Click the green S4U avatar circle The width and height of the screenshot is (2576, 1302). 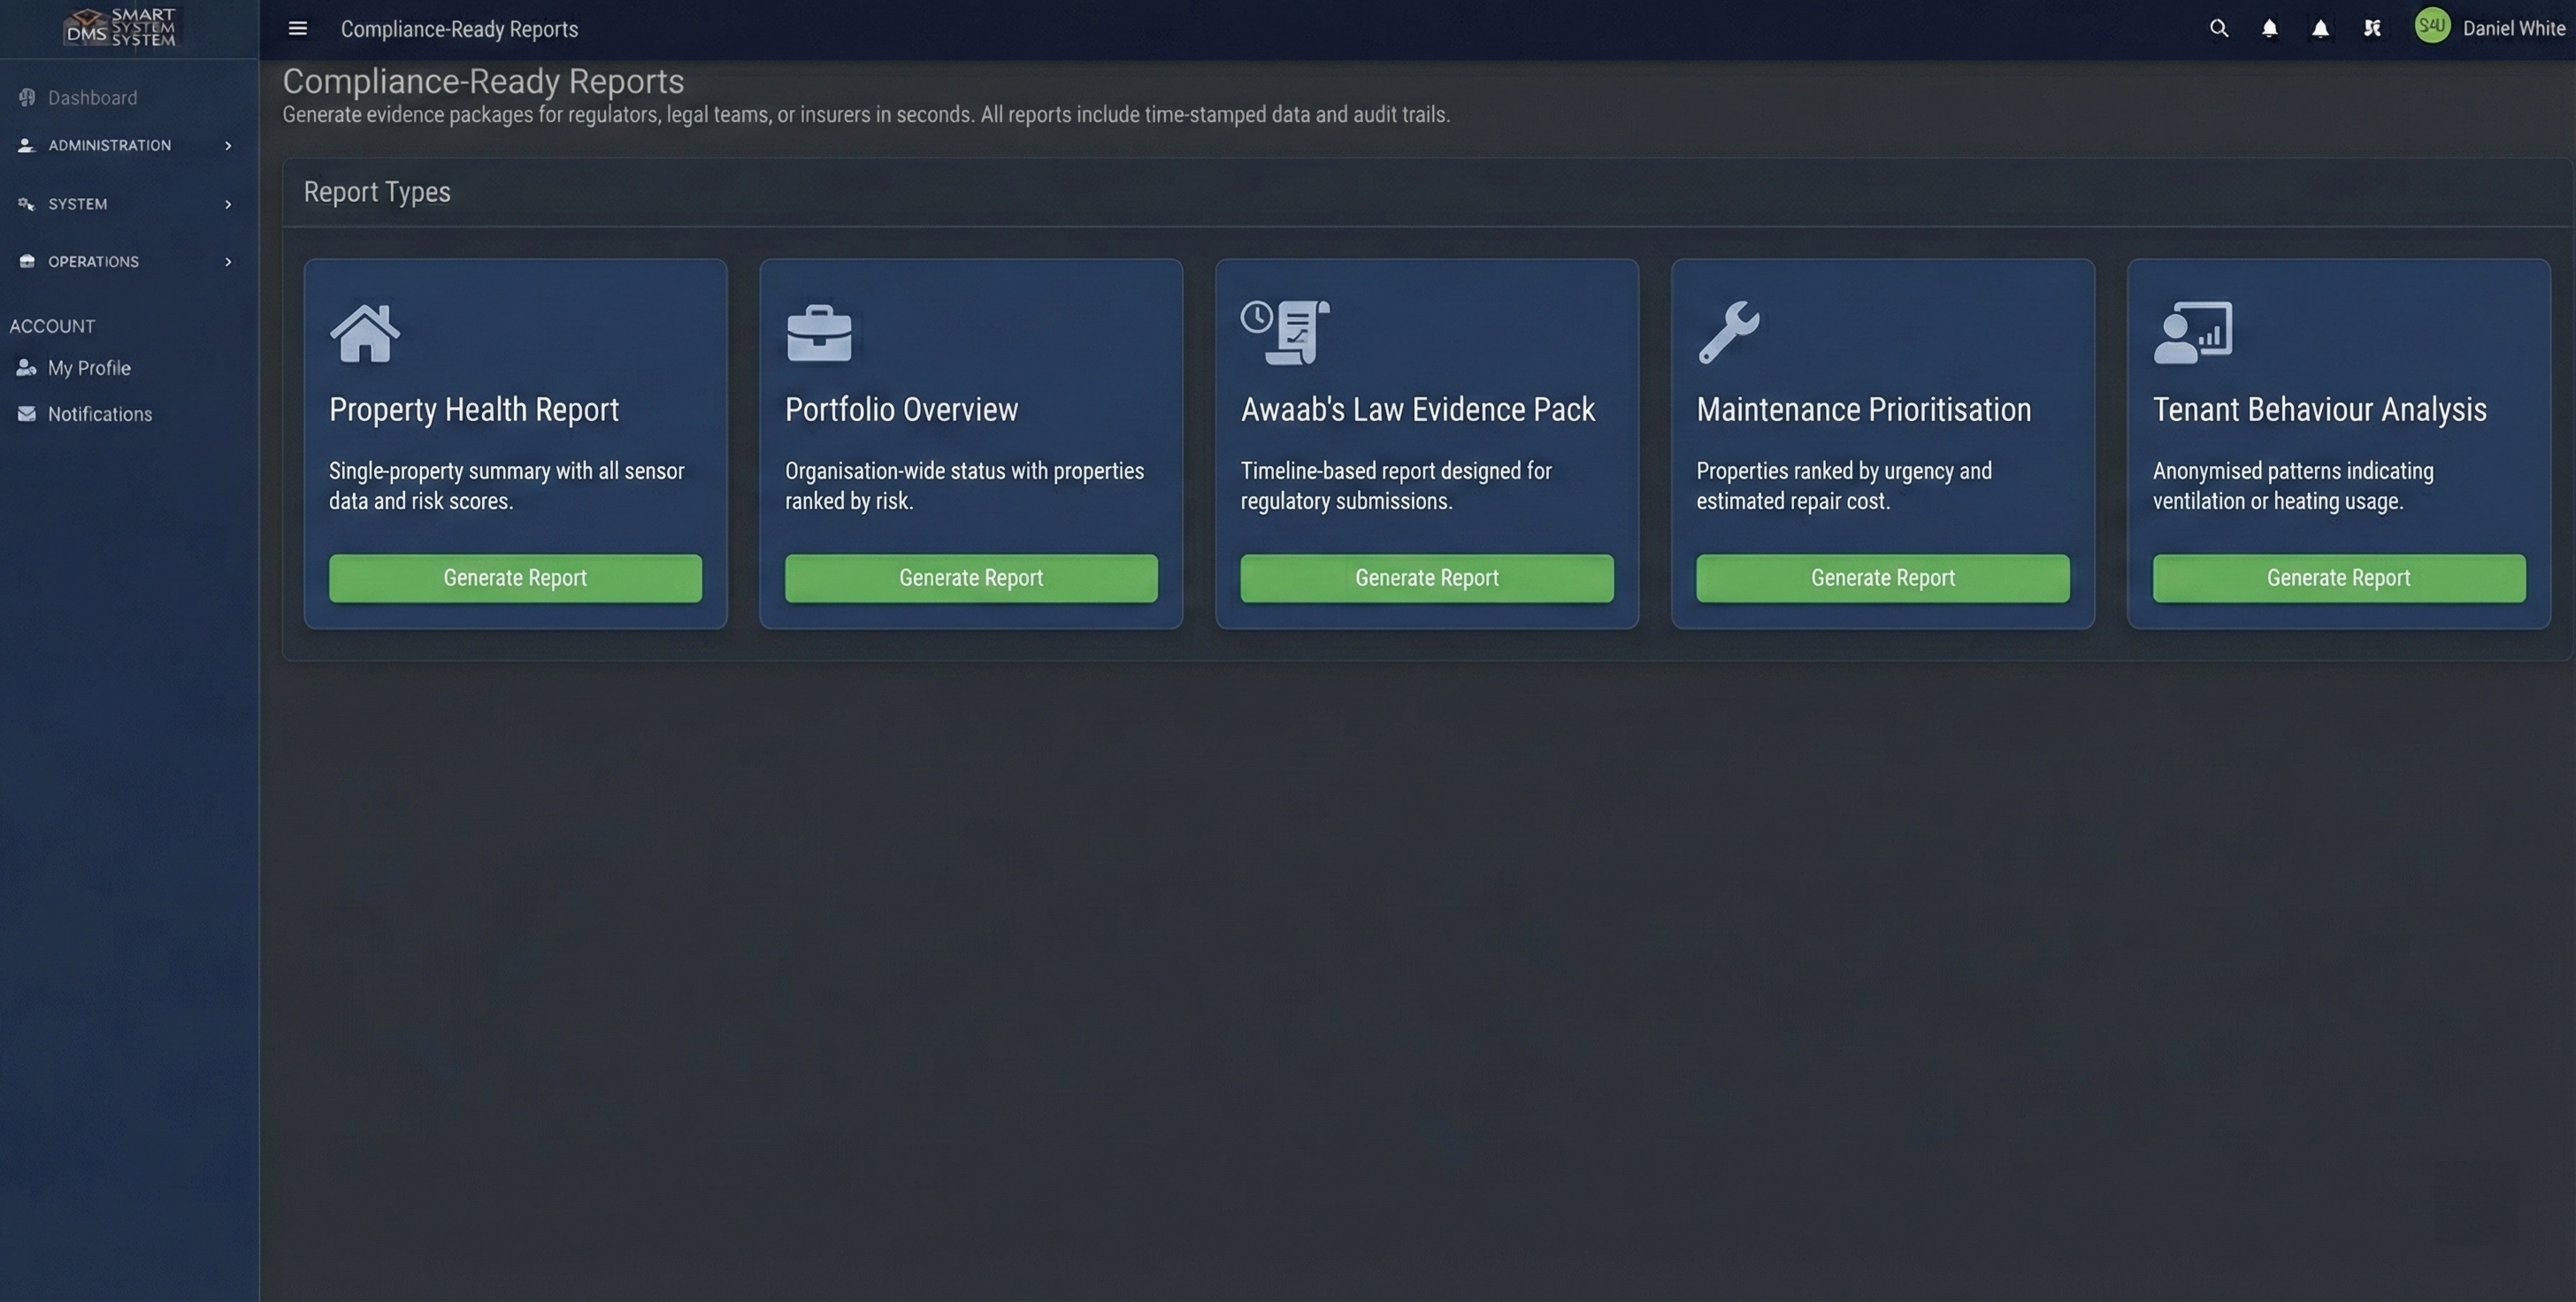pyautogui.click(x=2433, y=26)
